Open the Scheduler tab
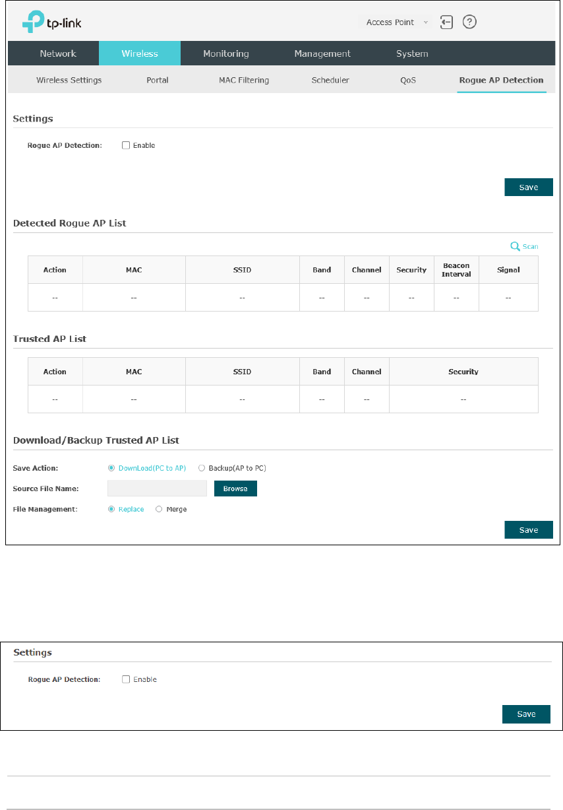563x810 pixels. pyautogui.click(x=330, y=80)
